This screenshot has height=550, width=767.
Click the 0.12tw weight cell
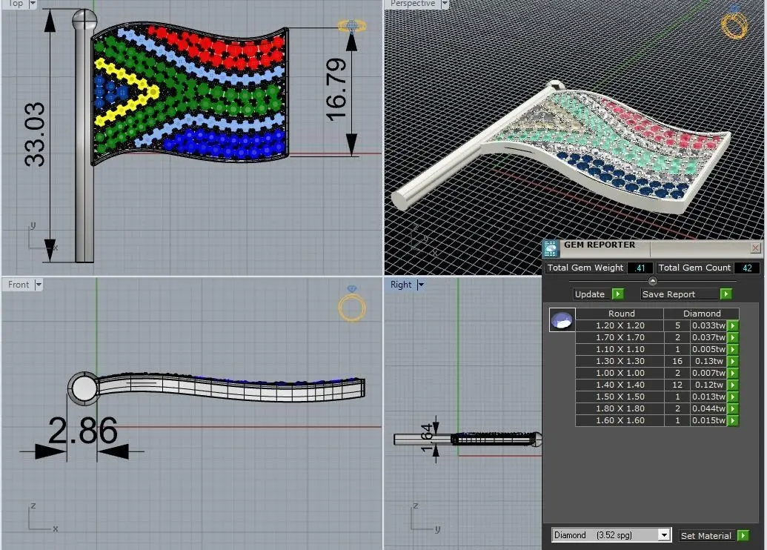(x=708, y=385)
